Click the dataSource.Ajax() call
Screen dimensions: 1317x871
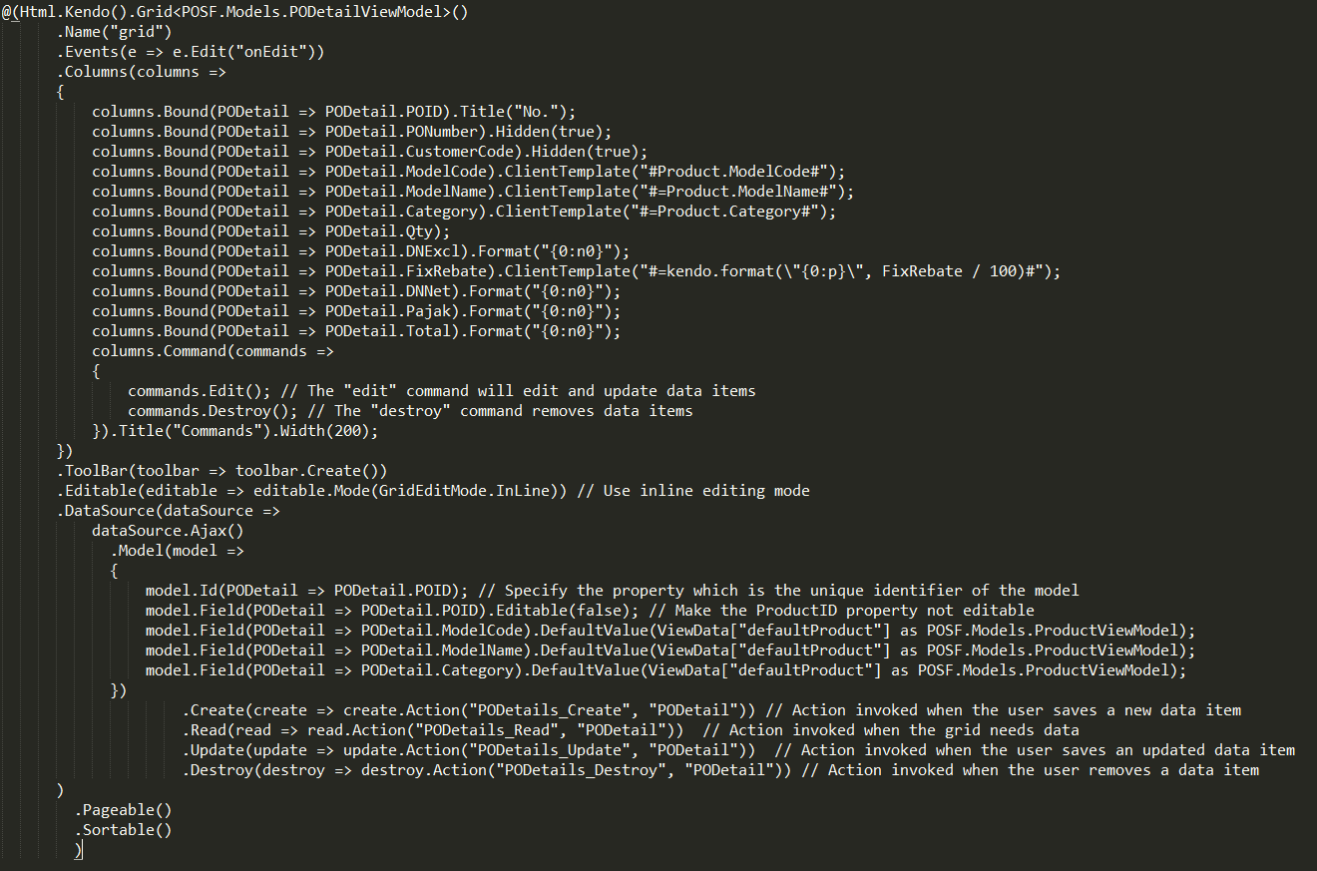168,530
